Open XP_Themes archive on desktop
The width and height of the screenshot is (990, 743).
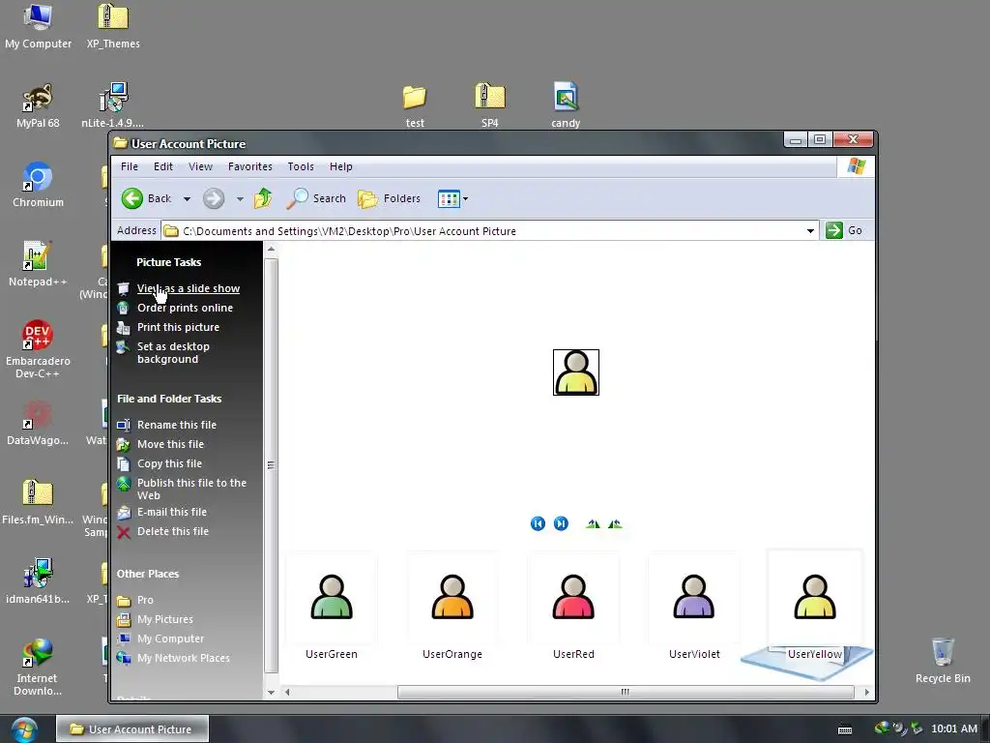[x=113, y=25]
